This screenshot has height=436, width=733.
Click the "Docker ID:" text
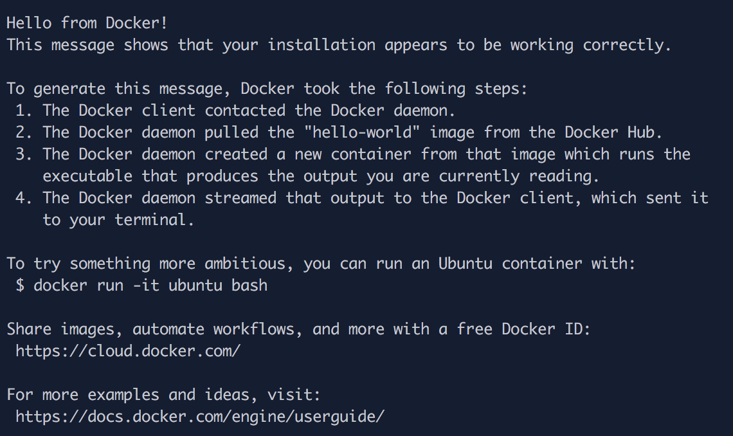[x=546, y=329]
